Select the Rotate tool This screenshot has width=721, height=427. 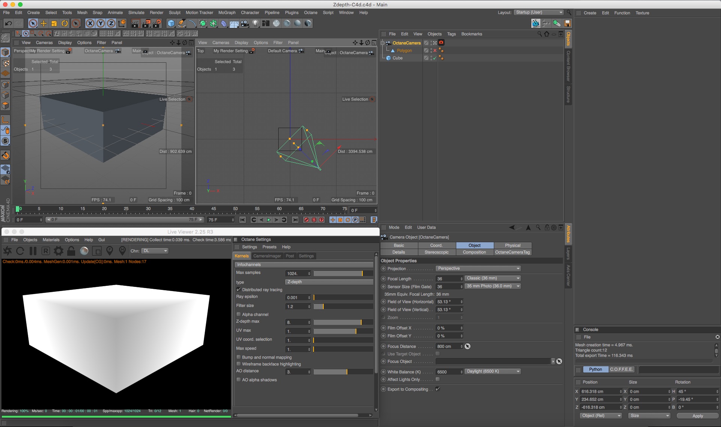click(65, 23)
